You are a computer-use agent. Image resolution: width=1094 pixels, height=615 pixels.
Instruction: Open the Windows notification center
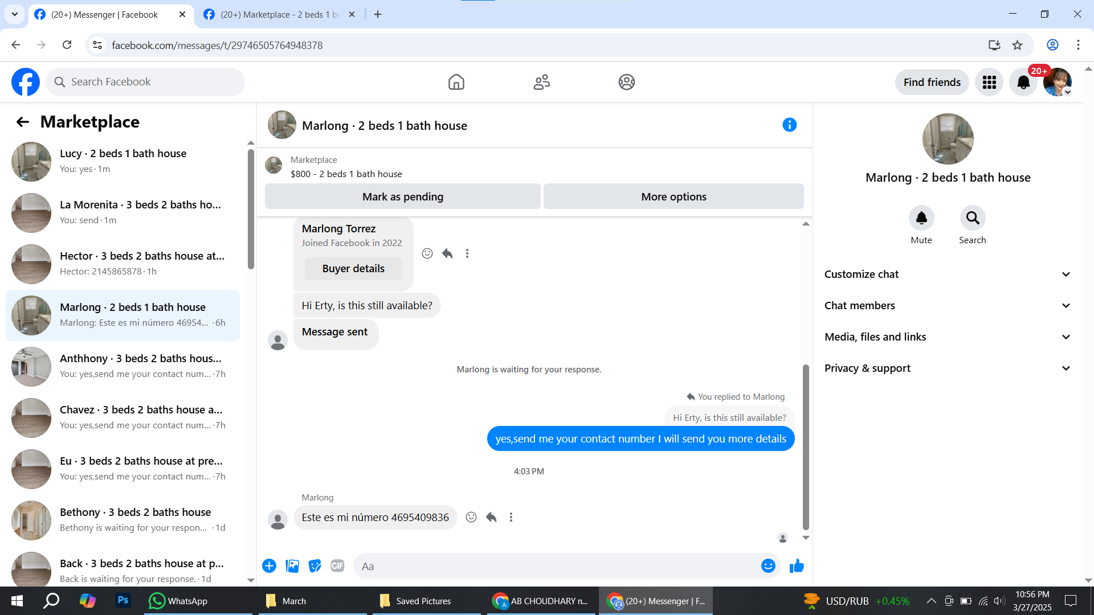coord(1071,601)
